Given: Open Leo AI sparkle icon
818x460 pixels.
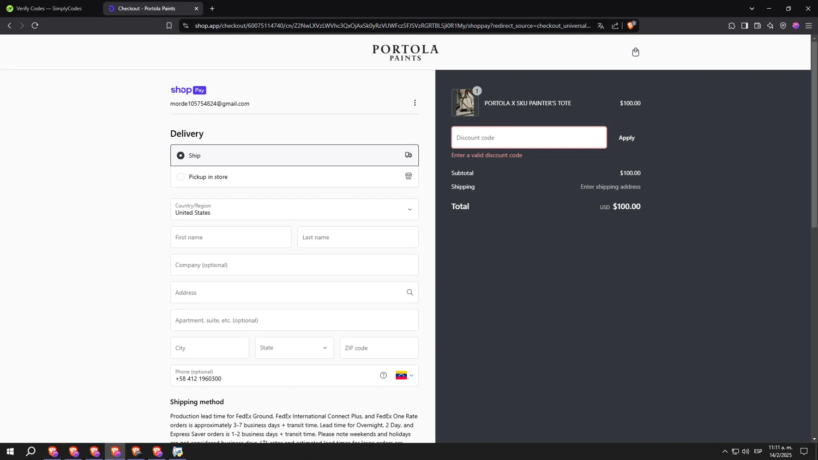Looking at the screenshot, I should (x=770, y=26).
